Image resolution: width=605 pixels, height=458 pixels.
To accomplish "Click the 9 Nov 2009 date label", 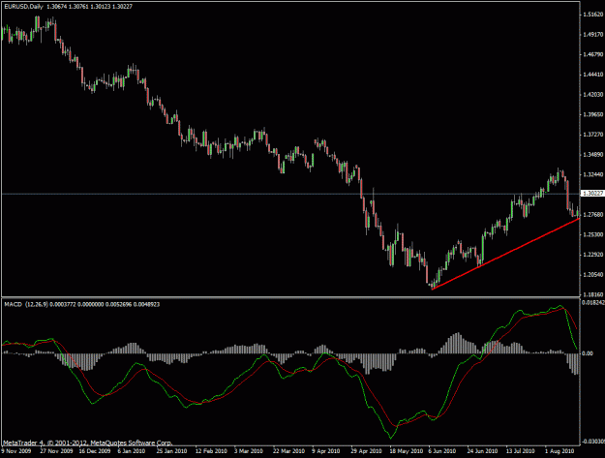I will pyautogui.click(x=16, y=450).
